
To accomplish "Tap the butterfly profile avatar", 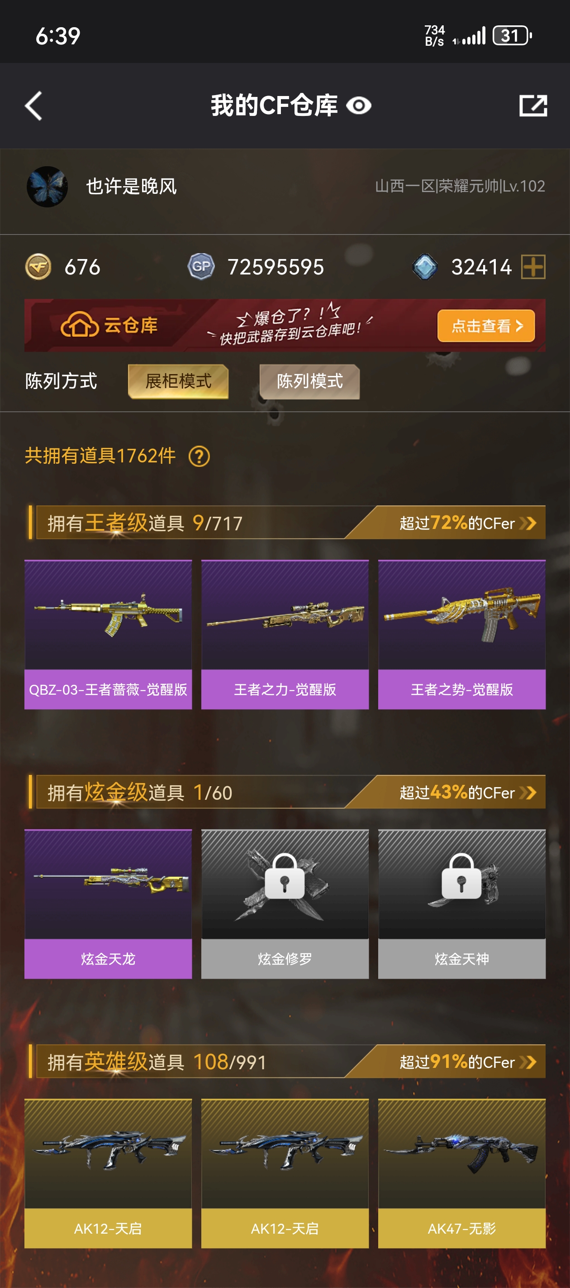I will point(47,187).
